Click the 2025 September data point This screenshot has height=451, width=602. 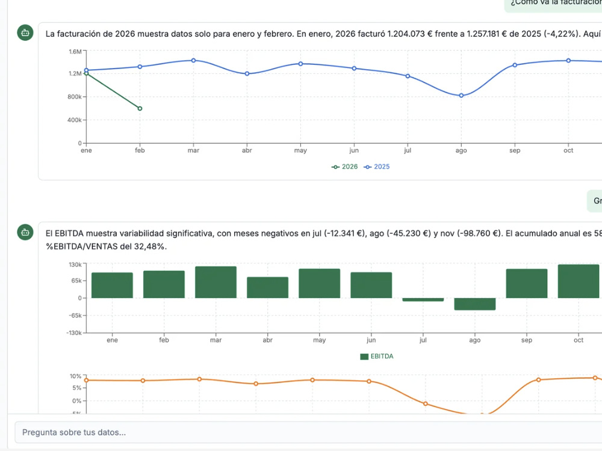pos(515,65)
